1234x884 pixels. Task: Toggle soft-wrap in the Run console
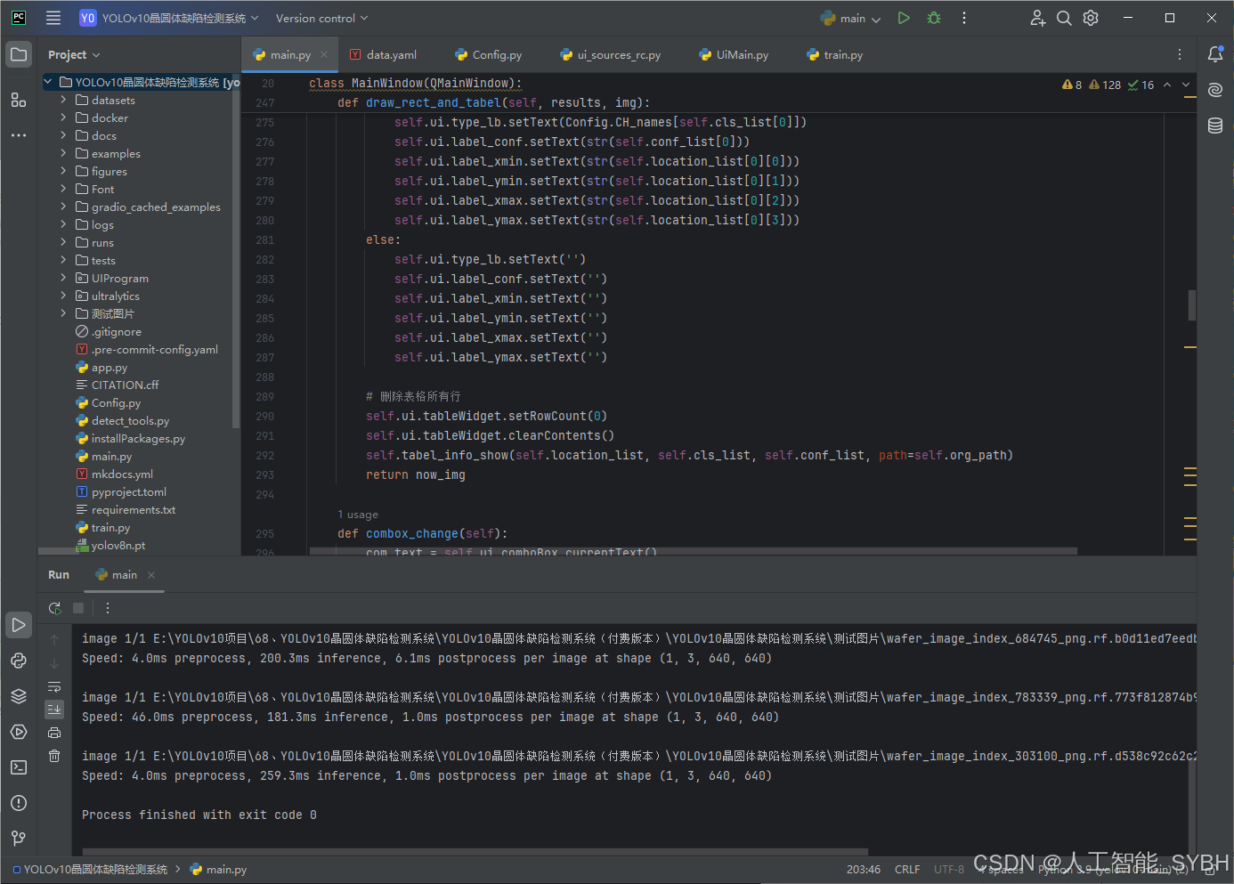[54, 686]
